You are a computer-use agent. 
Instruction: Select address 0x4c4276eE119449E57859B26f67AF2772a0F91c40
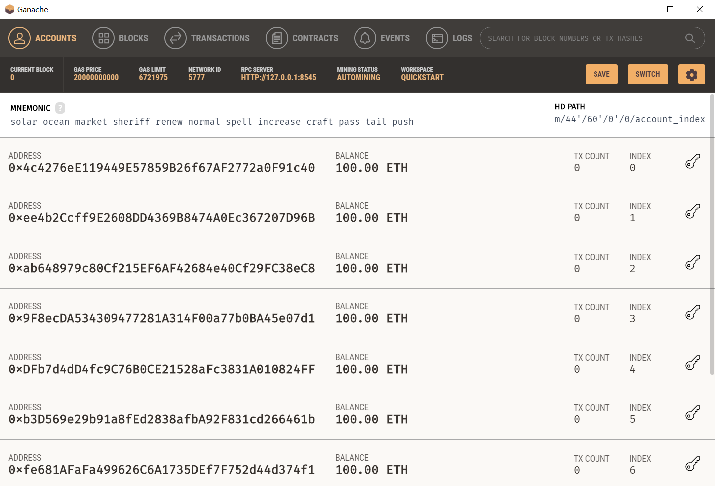pos(162,168)
